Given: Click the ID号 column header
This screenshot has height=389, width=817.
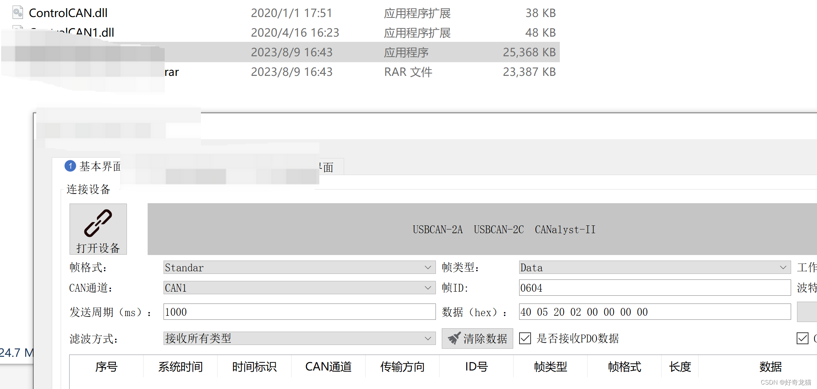Looking at the screenshot, I should [x=477, y=366].
